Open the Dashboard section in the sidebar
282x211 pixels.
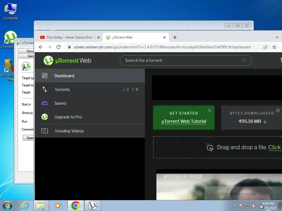(90, 76)
